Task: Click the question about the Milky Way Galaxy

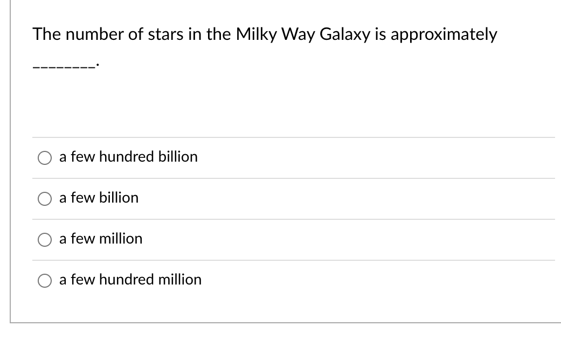Action: tap(264, 34)
